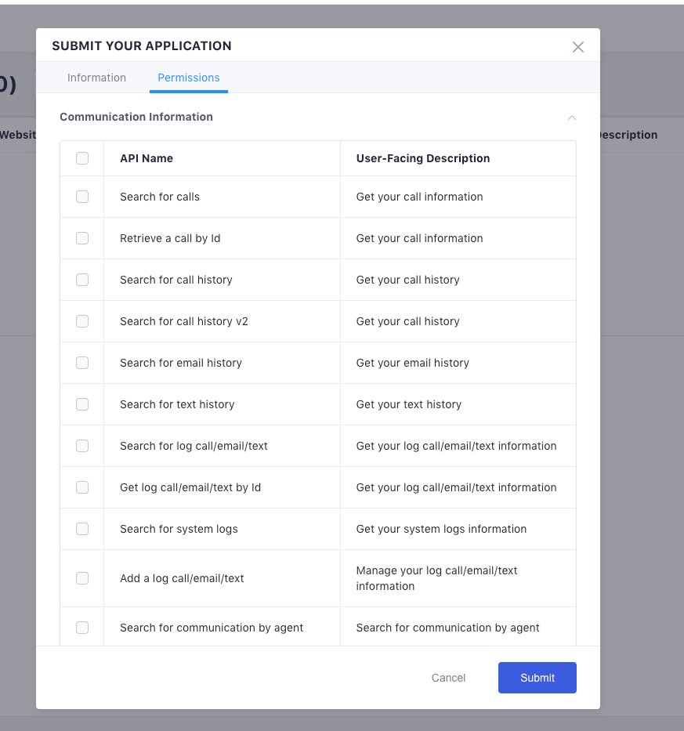Check the Search for email history box
Image resolution: width=684 pixels, height=731 pixels.
(82, 363)
